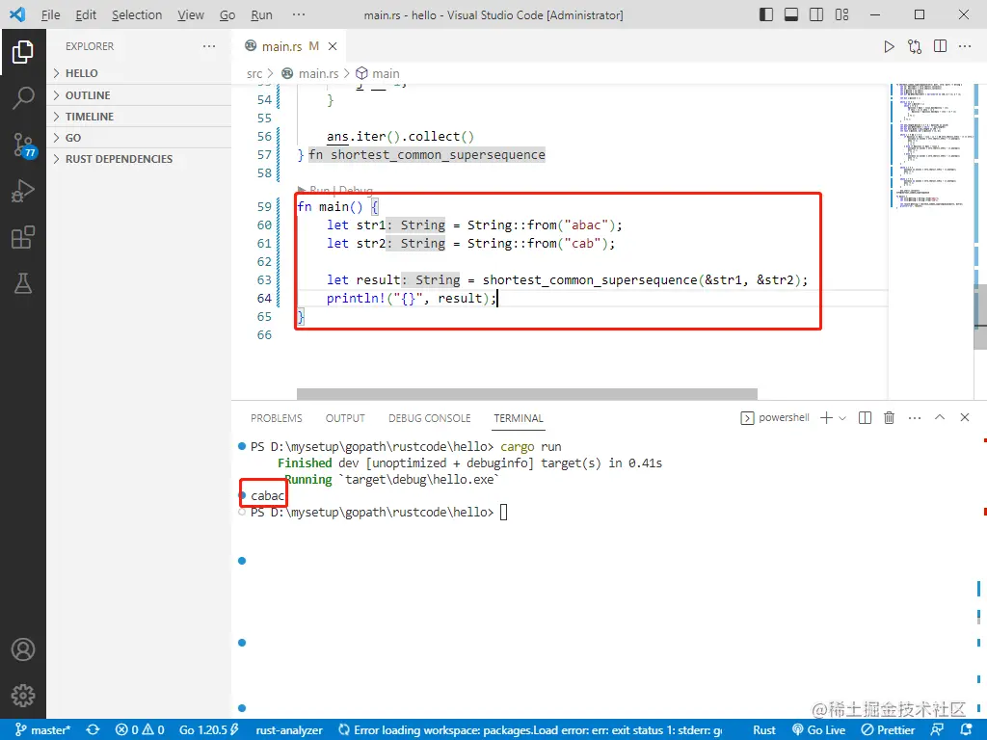The image size is (987, 740).
Task: Click the Go 1.20.5 version status item
Action: tap(209, 730)
